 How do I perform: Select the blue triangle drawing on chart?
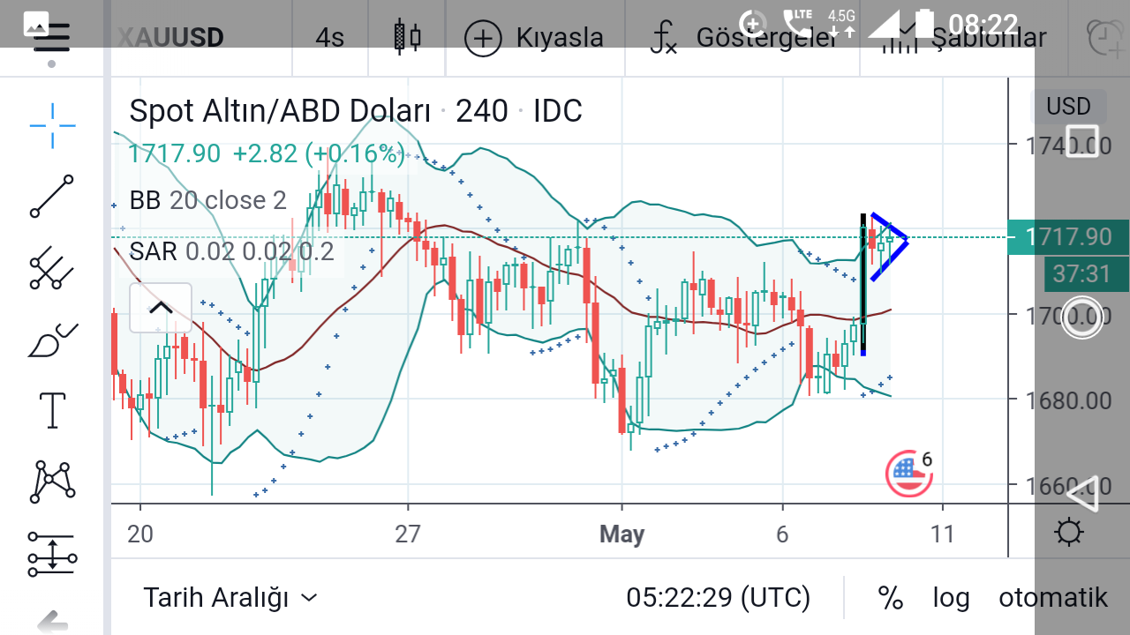click(x=890, y=247)
